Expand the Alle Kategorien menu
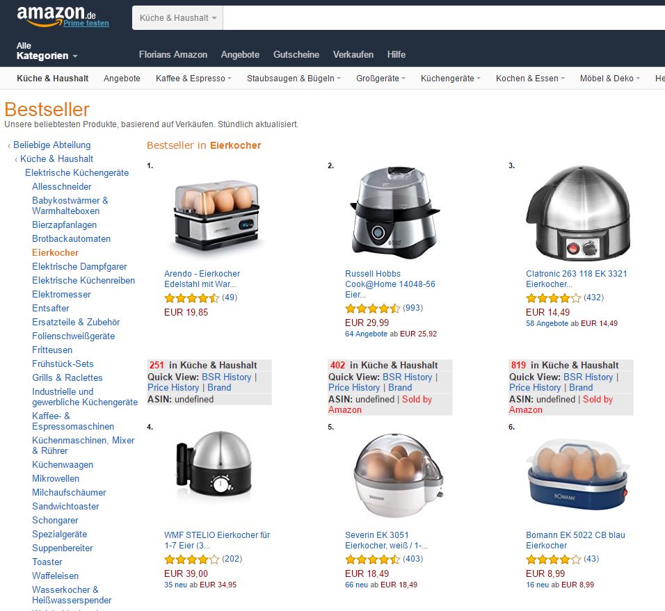The height and width of the screenshot is (611, 665). pyautogui.click(x=47, y=51)
